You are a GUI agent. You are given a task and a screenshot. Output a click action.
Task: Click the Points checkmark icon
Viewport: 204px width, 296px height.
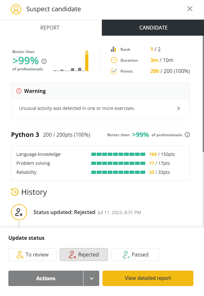[114, 71]
